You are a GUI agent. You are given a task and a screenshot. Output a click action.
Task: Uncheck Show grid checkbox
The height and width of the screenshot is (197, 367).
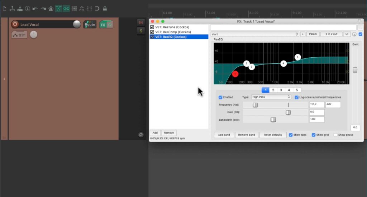(x=314, y=135)
